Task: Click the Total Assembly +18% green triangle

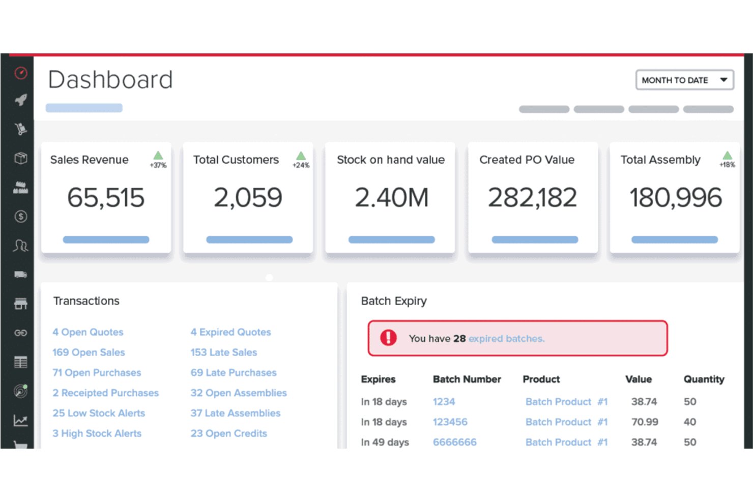Action: 728,156
